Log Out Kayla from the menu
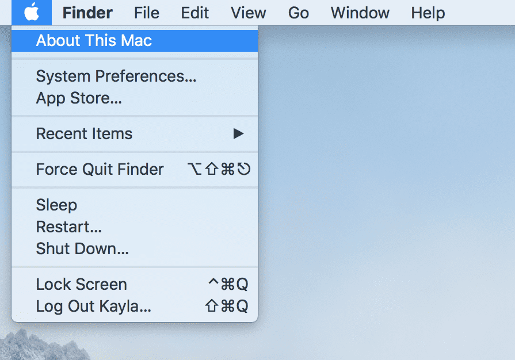Screen dimensions: 515x360 [x=93, y=307]
